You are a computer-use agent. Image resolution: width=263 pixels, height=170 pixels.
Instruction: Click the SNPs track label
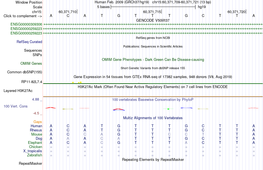click(x=37, y=55)
